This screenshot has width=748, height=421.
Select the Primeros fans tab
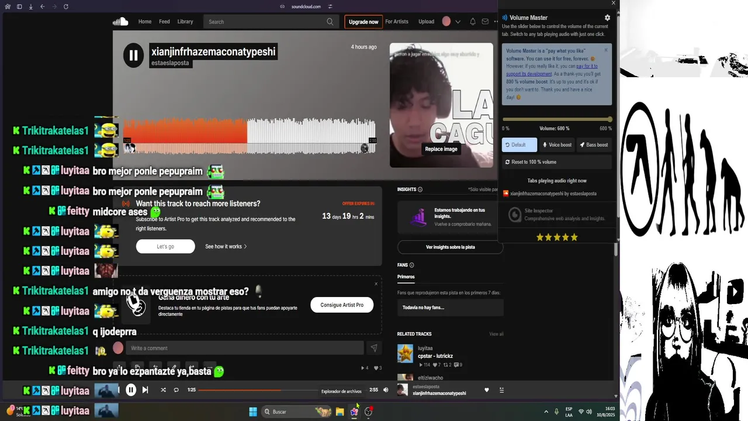[406, 277]
